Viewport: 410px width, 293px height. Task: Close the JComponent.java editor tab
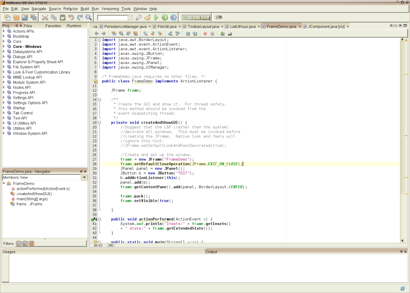point(348,27)
